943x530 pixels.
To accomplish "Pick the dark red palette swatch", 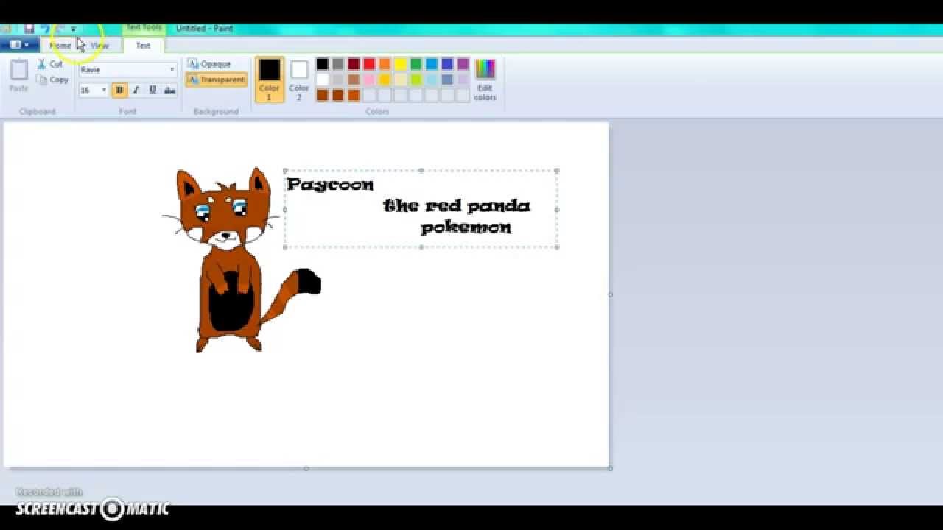I will (x=354, y=64).
